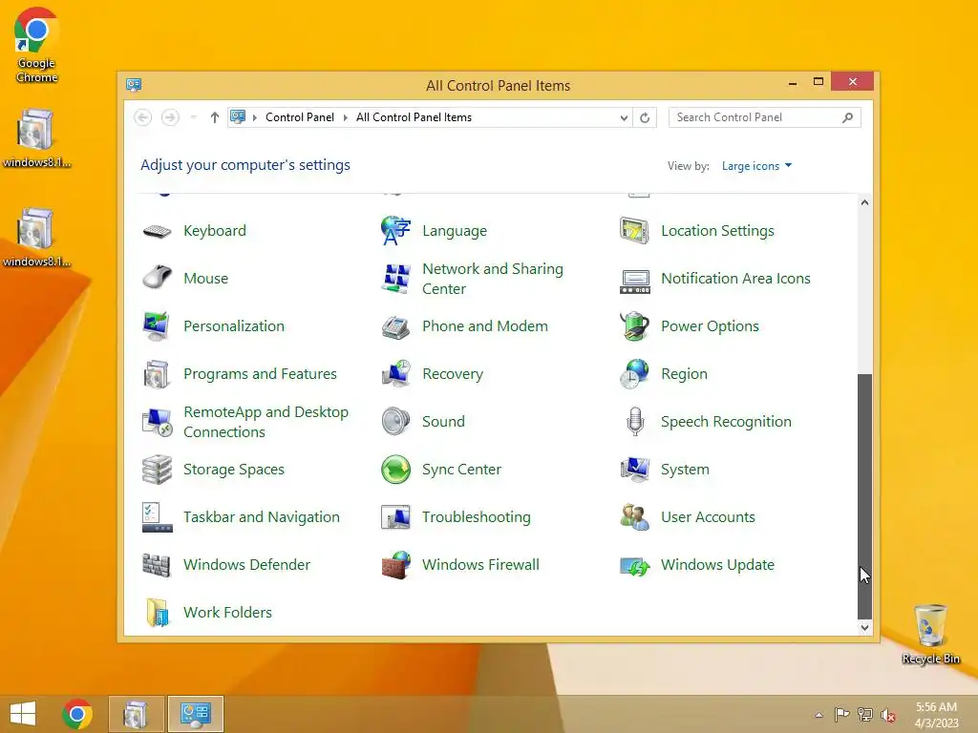Click the Control Panel window title icon

(134, 85)
